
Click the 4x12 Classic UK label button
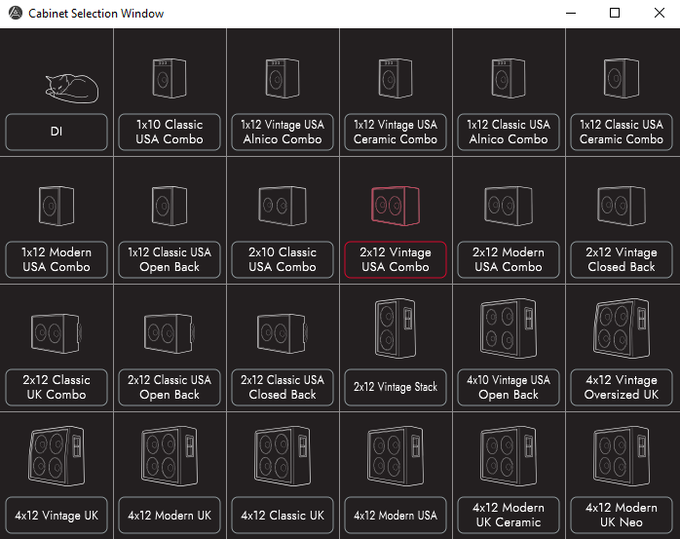(x=283, y=515)
